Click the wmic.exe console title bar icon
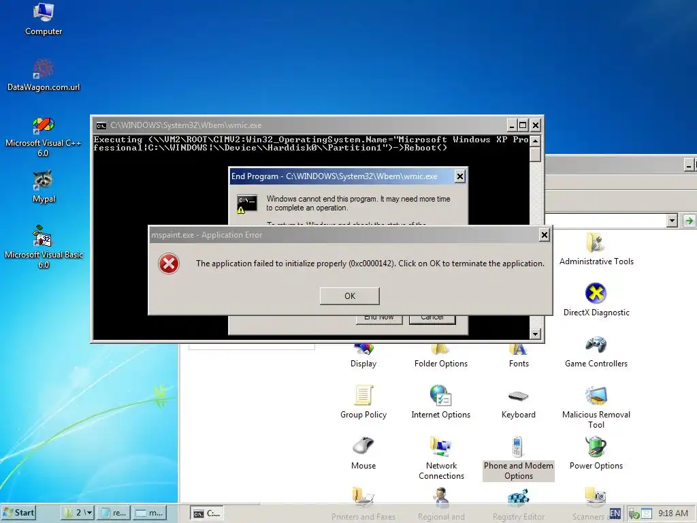Screen dimensions: 697x523 click(101, 125)
